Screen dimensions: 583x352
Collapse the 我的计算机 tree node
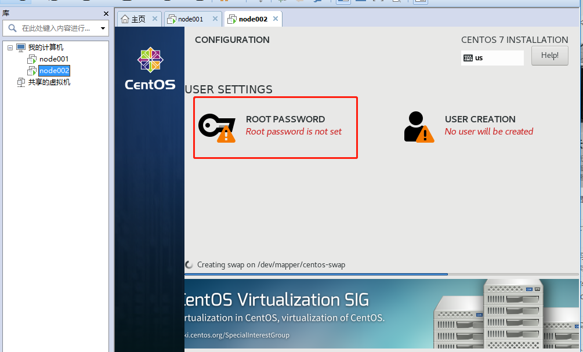click(10, 48)
